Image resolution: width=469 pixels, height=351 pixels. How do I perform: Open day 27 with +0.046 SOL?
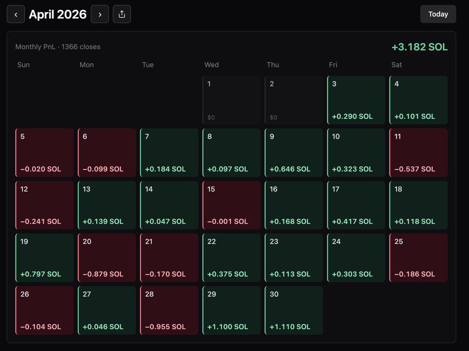pos(107,310)
